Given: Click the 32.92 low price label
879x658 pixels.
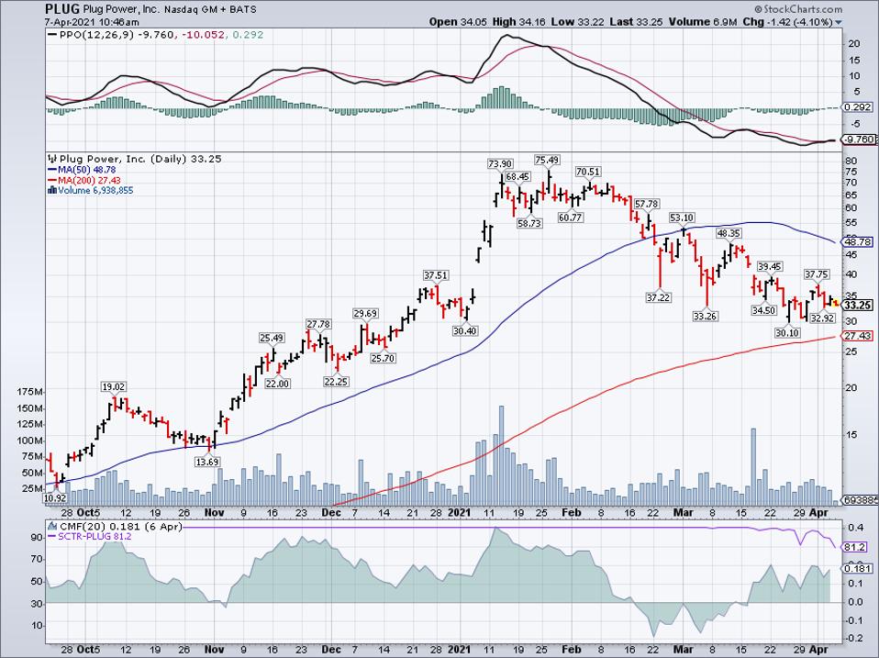Looking at the screenshot, I should click(822, 318).
